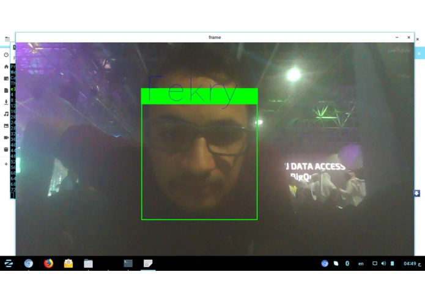Click the file-sync tray icon
The width and height of the screenshot is (425, 302).
click(336, 263)
